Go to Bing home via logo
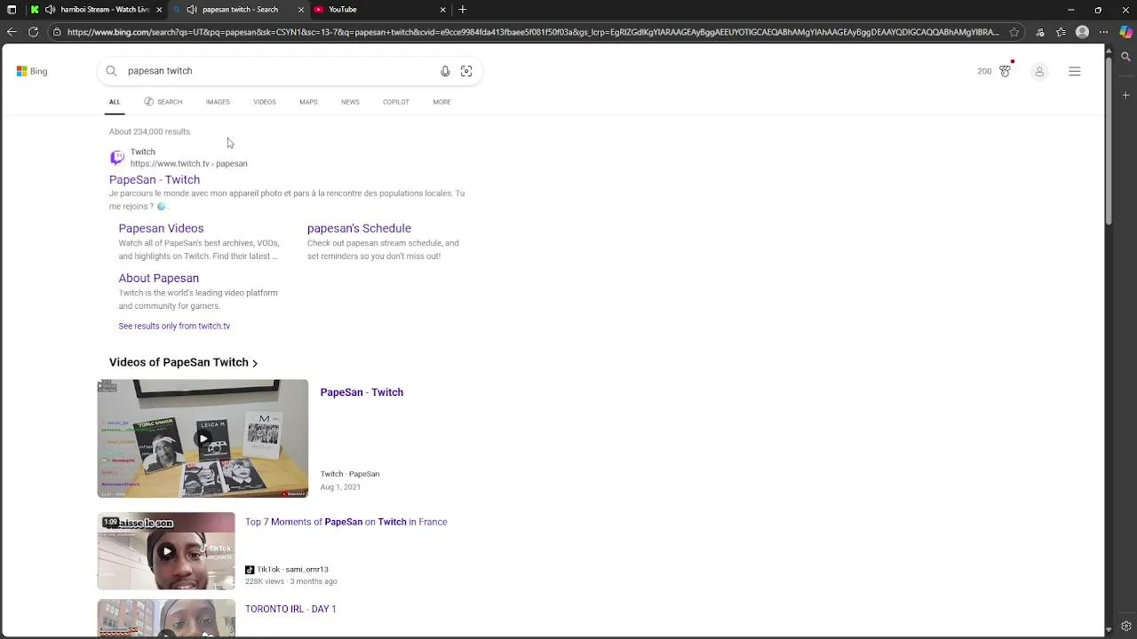Image resolution: width=1137 pixels, height=639 pixels. [32, 71]
